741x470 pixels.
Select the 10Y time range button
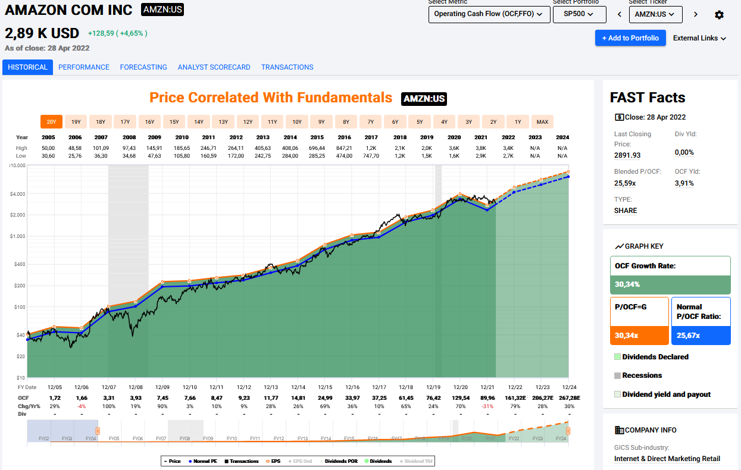(x=296, y=122)
